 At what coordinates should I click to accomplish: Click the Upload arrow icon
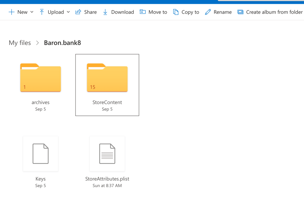pyautogui.click(x=42, y=12)
